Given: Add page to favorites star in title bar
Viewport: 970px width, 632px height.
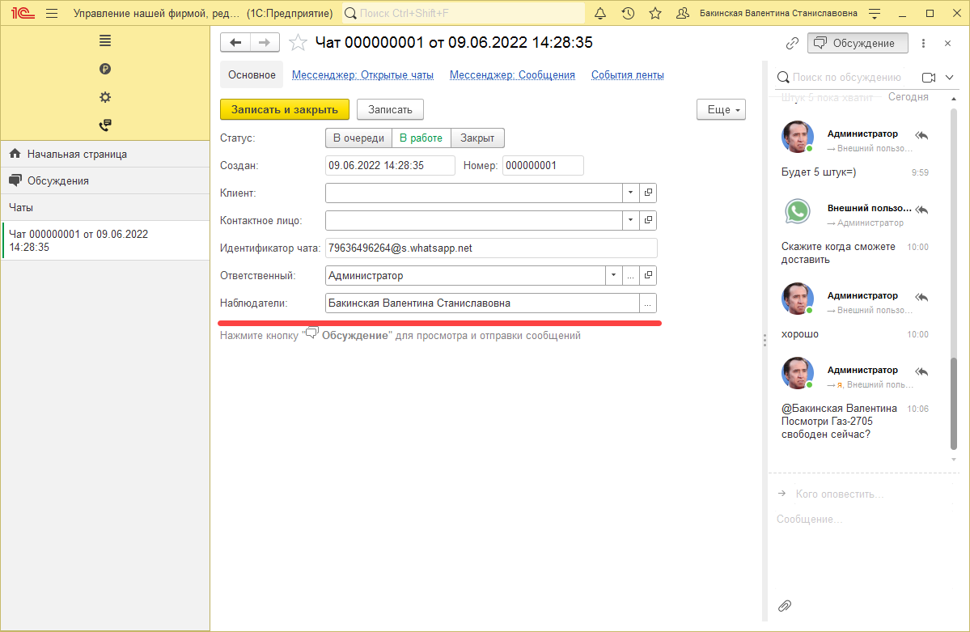Looking at the screenshot, I should 655,14.
